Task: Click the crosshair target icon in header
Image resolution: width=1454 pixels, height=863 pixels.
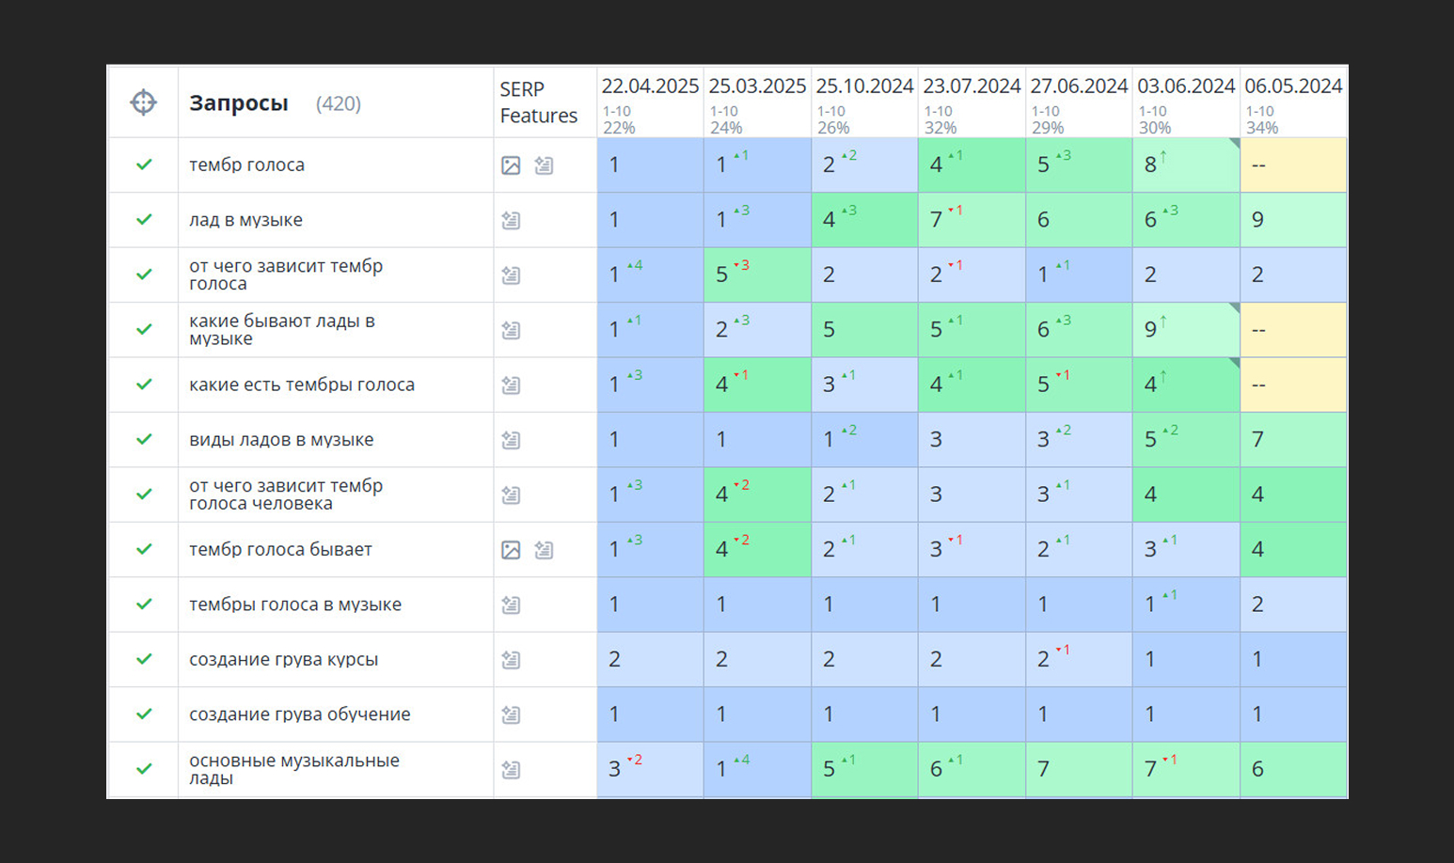Action: [143, 102]
